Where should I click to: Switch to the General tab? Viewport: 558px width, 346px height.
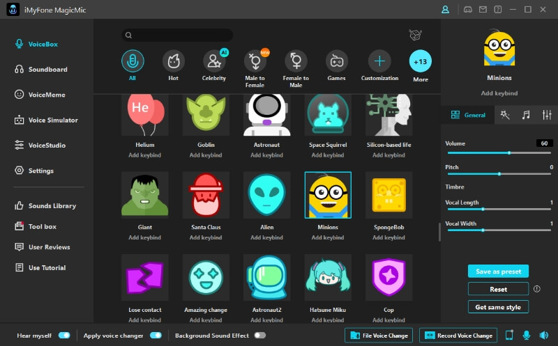(467, 115)
